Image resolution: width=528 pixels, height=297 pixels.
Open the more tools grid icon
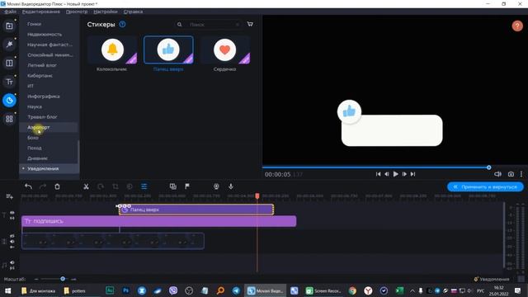tap(9, 119)
